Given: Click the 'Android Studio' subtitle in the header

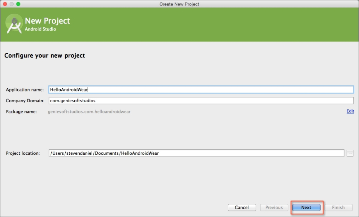Looking at the screenshot, I should [x=40, y=29].
